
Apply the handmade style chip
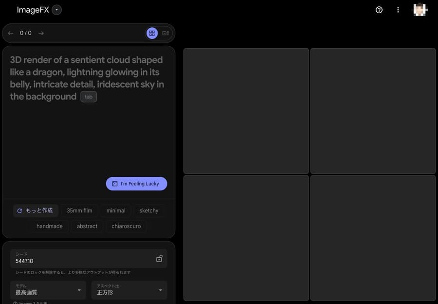pos(50,226)
